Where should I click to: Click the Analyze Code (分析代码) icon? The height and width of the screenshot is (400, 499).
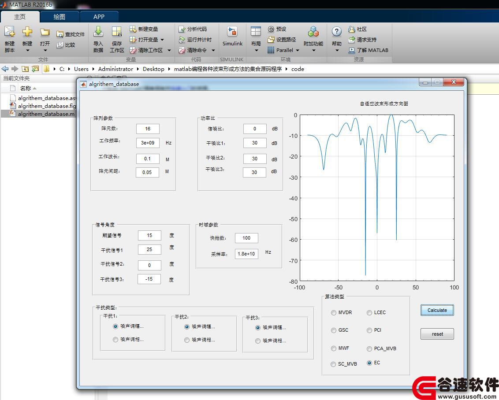[182, 29]
